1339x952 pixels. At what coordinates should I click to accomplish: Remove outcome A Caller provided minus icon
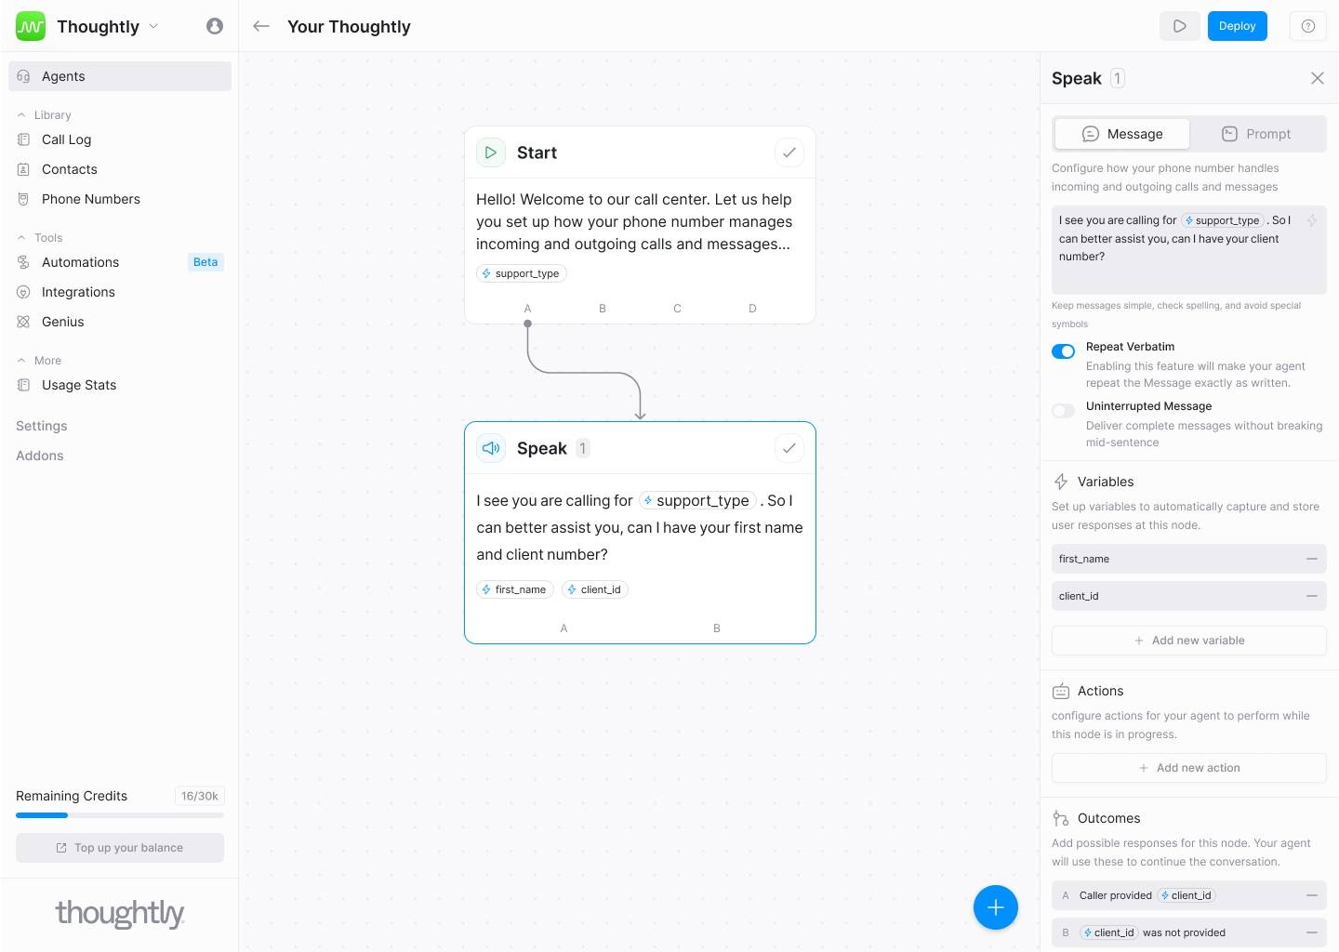click(1312, 895)
